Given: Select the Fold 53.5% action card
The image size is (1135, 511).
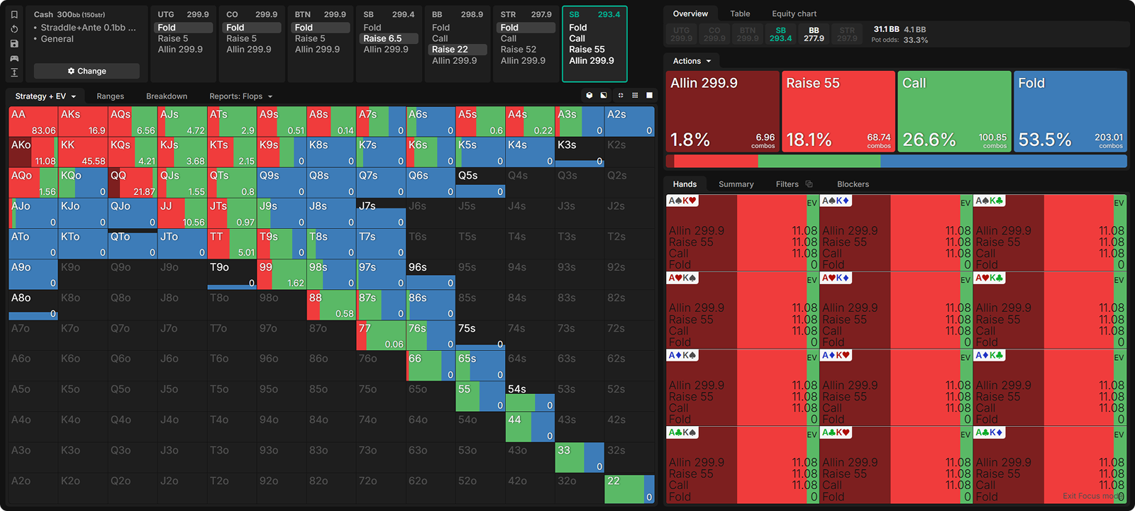Looking at the screenshot, I should (1070, 111).
